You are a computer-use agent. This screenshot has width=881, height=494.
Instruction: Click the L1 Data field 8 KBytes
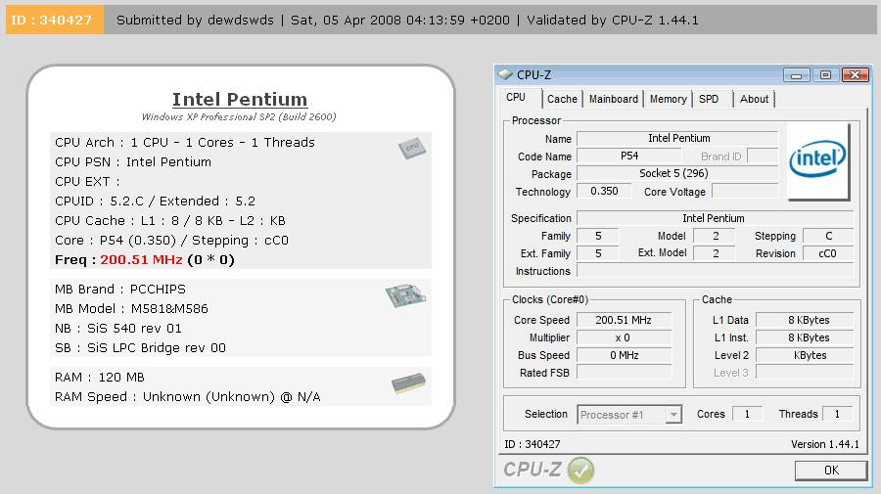point(805,320)
